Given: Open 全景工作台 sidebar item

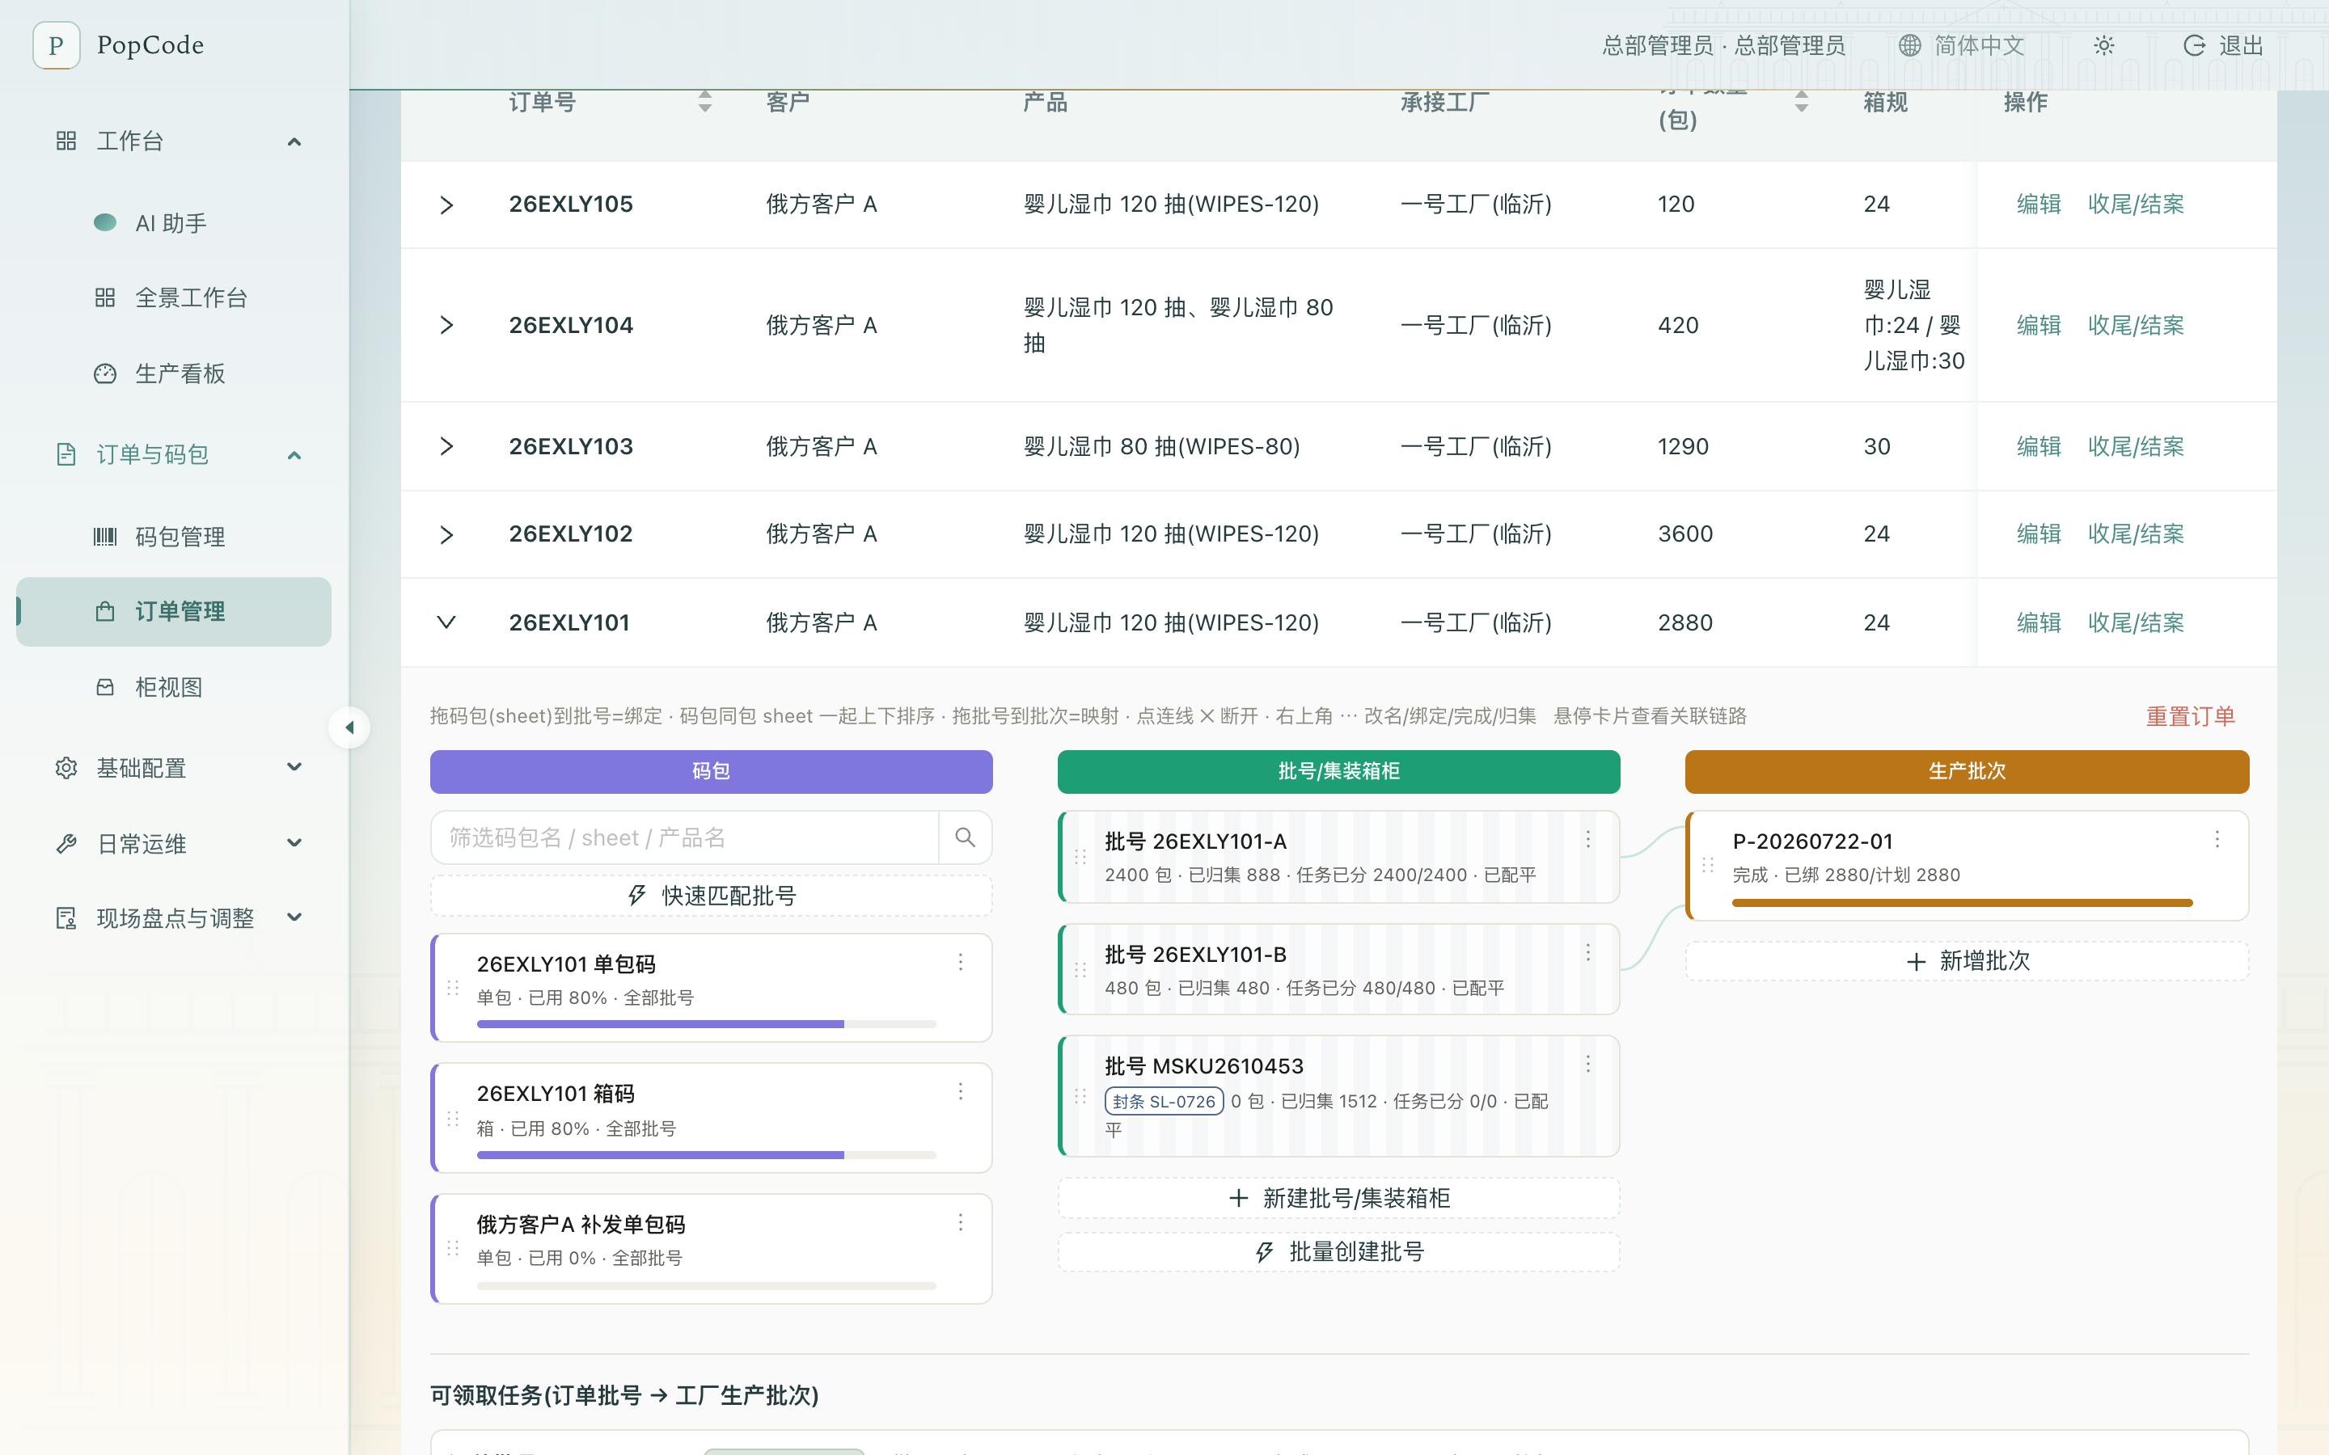Looking at the screenshot, I should point(173,297).
